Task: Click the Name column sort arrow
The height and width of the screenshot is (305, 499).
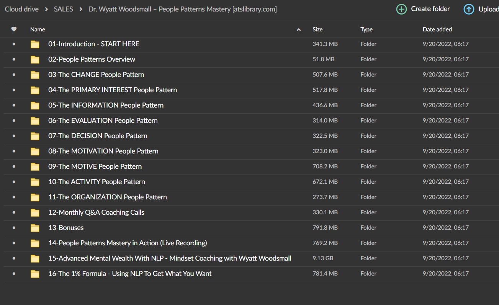Action: click(299, 29)
